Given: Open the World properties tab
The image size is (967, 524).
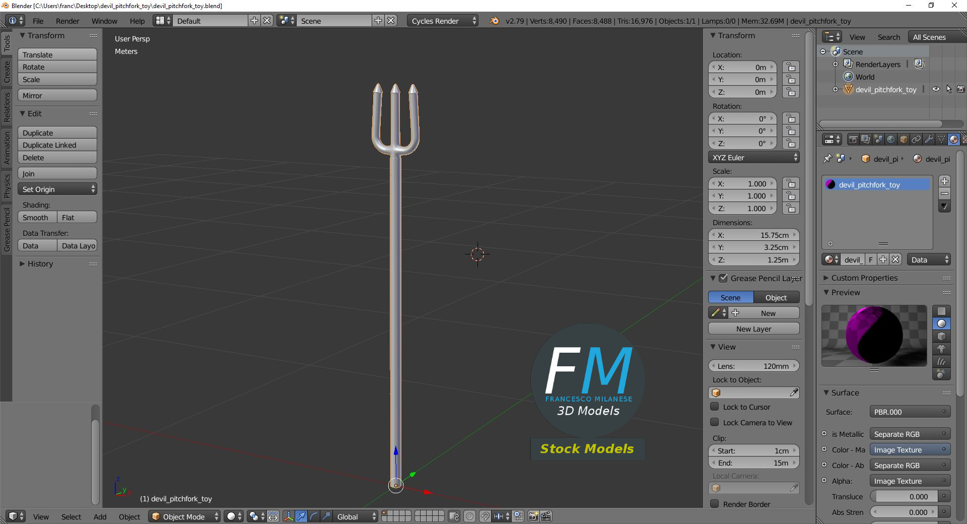Looking at the screenshot, I should 891,140.
